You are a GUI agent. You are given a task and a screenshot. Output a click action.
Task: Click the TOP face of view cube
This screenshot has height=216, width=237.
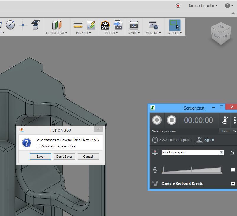click(x=221, y=27)
